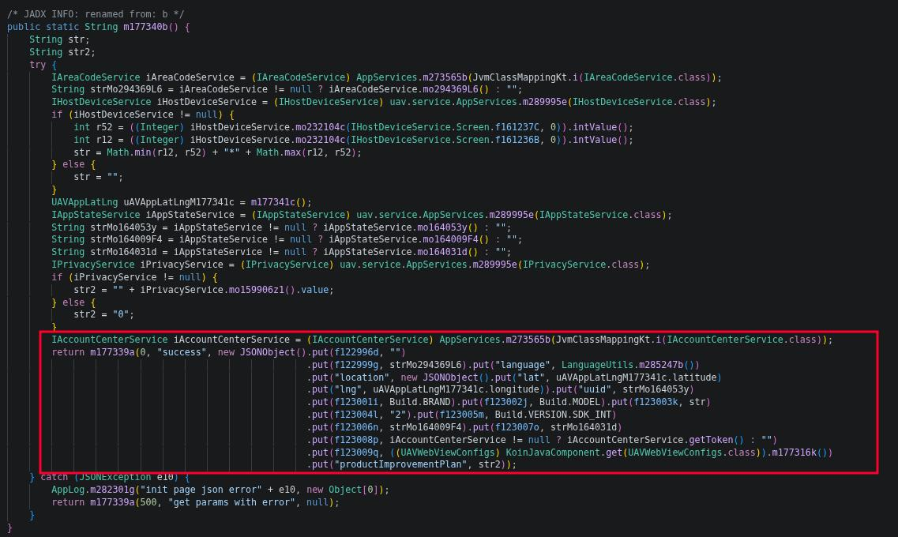This screenshot has width=898, height=537.
Task: Click the mo159906z1() method call
Action: point(262,290)
